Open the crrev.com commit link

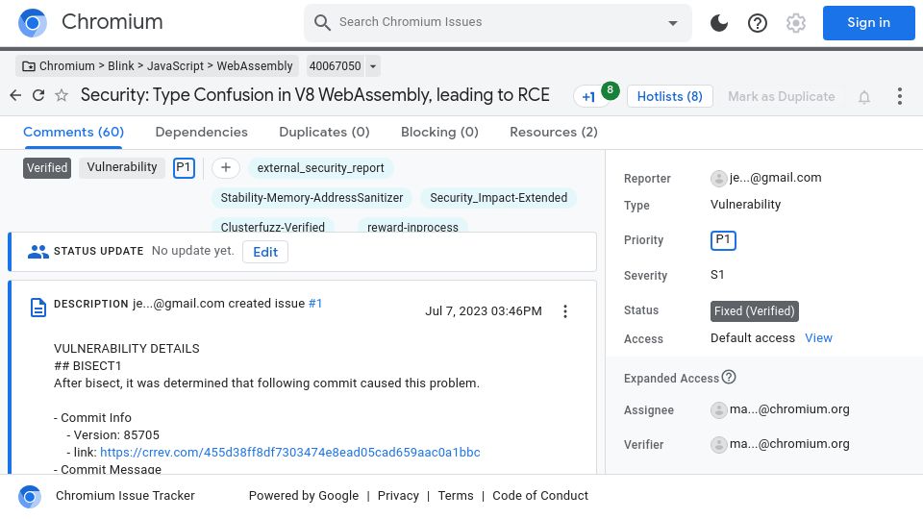pos(290,453)
